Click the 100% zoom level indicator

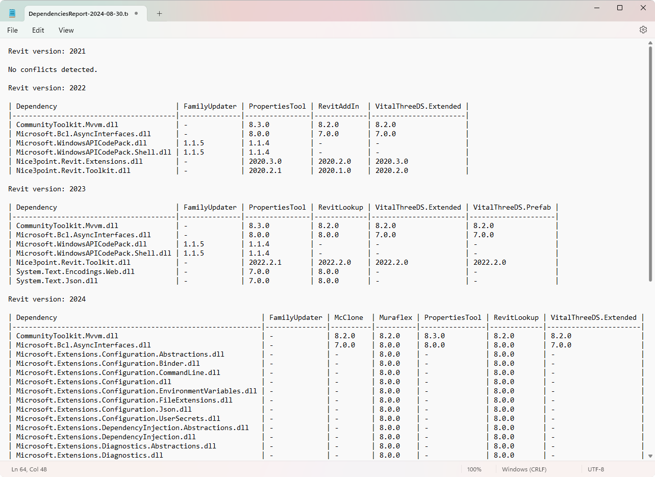pyautogui.click(x=474, y=469)
